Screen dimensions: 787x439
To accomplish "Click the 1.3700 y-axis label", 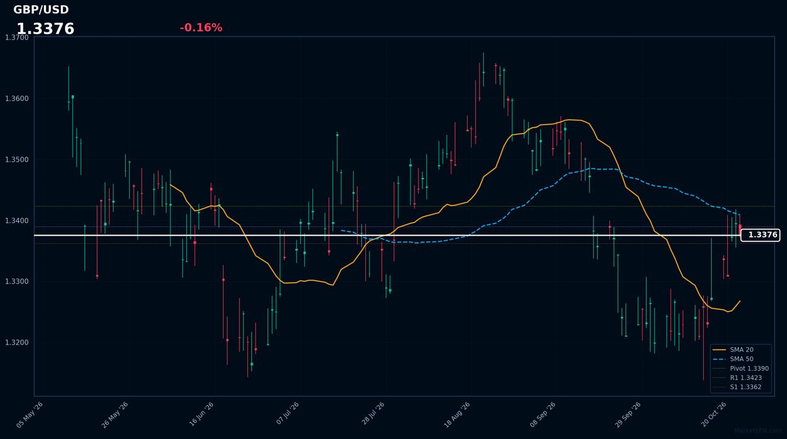I will [x=16, y=38].
